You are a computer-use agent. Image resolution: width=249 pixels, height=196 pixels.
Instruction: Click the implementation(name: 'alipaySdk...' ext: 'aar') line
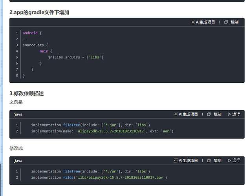102,131
